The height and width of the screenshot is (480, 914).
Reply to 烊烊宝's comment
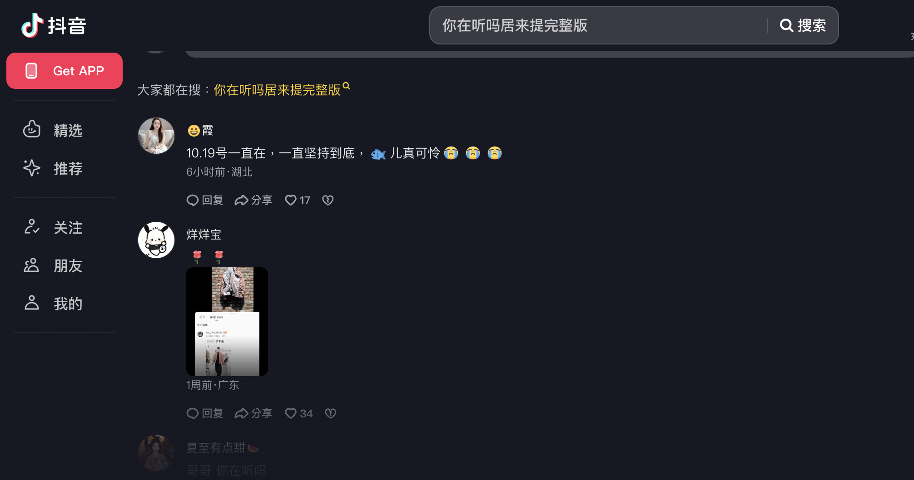(x=205, y=413)
